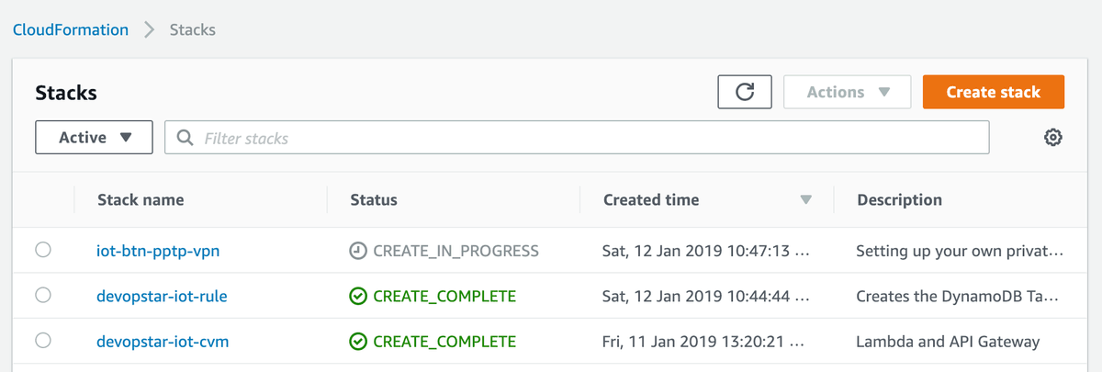Click the search magnifier icon in filter

click(185, 138)
